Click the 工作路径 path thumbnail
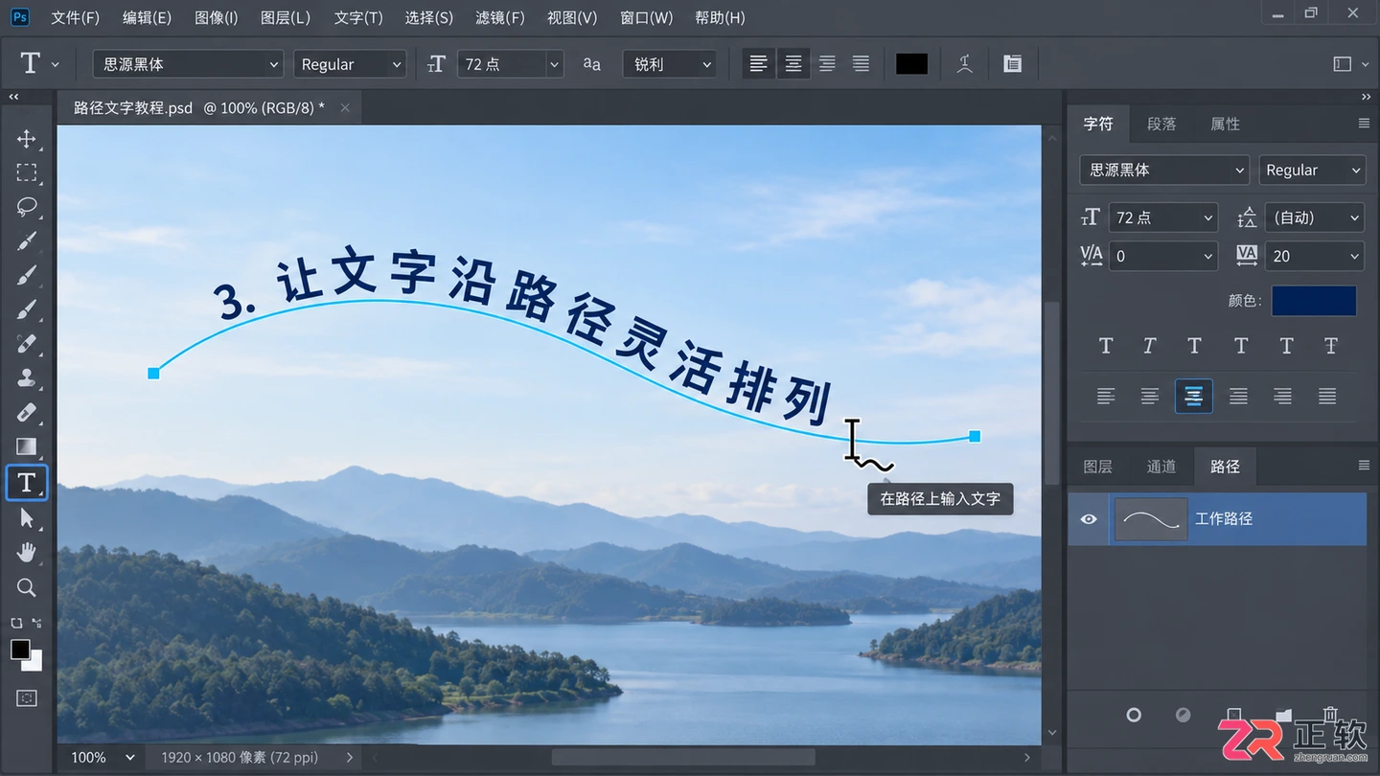The image size is (1380, 776). tap(1151, 518)
